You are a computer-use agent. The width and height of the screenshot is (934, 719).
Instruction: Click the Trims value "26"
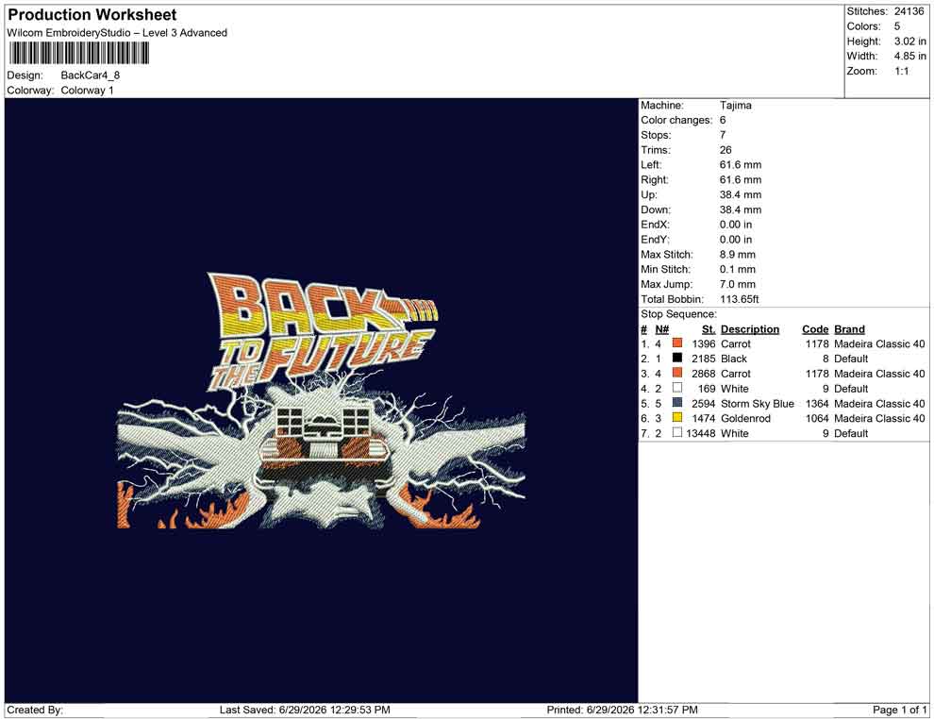[726, 150]
